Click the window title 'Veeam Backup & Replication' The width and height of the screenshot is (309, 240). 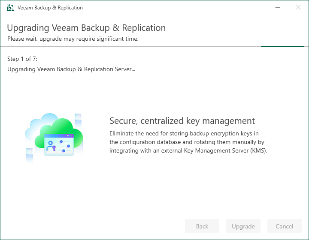point(50,8)
